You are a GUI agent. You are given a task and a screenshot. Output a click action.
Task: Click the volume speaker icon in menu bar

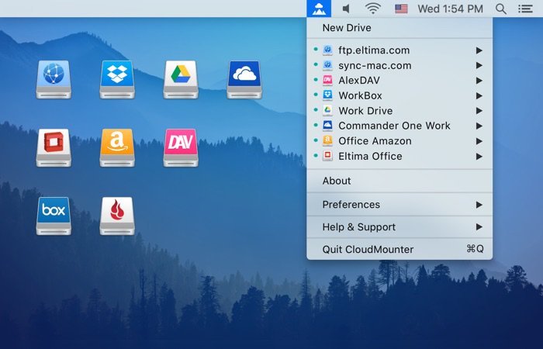tap(346, 9)
